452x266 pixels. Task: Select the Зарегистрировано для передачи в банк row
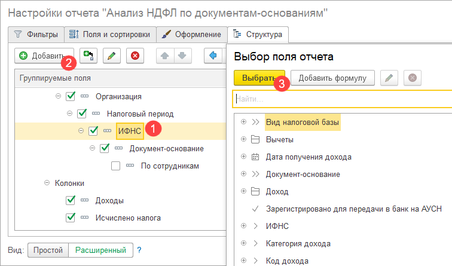click(x=354, y=209)
